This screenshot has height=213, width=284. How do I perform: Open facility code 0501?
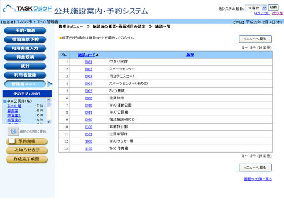[89, 134]
